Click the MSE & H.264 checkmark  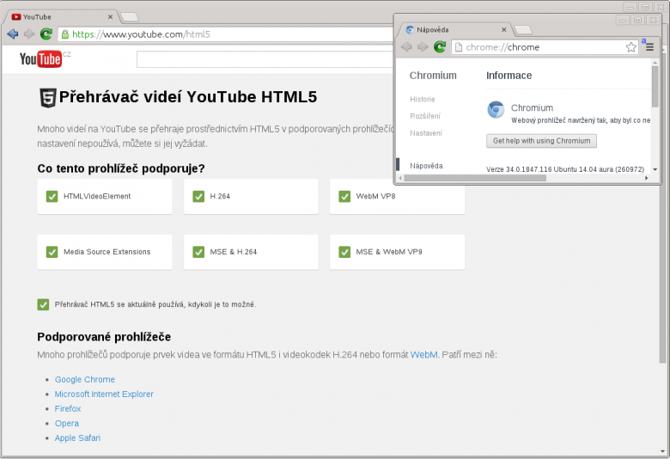pos(198,252)
